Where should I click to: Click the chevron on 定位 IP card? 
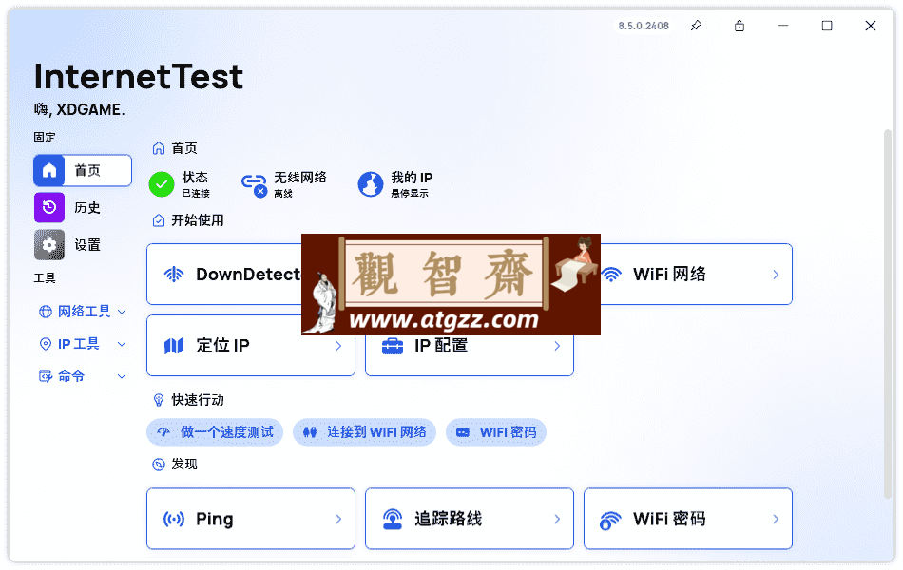(x=338, y=346)
